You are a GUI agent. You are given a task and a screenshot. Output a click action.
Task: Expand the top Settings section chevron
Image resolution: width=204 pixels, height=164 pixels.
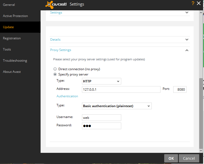187,12
